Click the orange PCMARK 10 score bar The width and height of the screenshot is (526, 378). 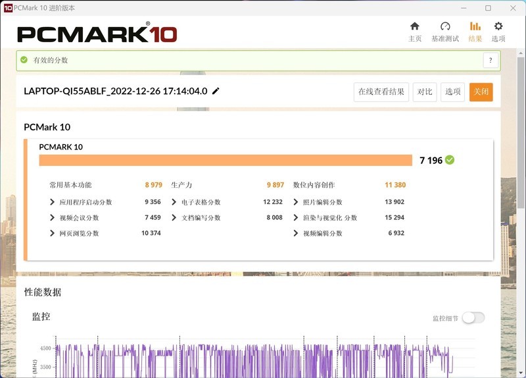[x=226, y=160]
